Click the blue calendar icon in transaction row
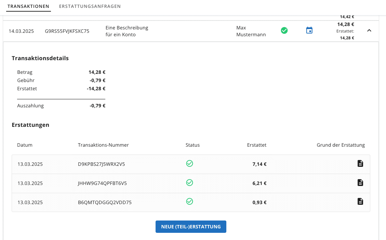 pos(309,30)
